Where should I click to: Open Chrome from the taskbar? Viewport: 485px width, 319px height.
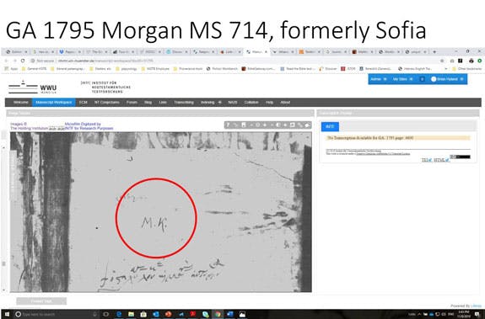[x=218, y=314]
